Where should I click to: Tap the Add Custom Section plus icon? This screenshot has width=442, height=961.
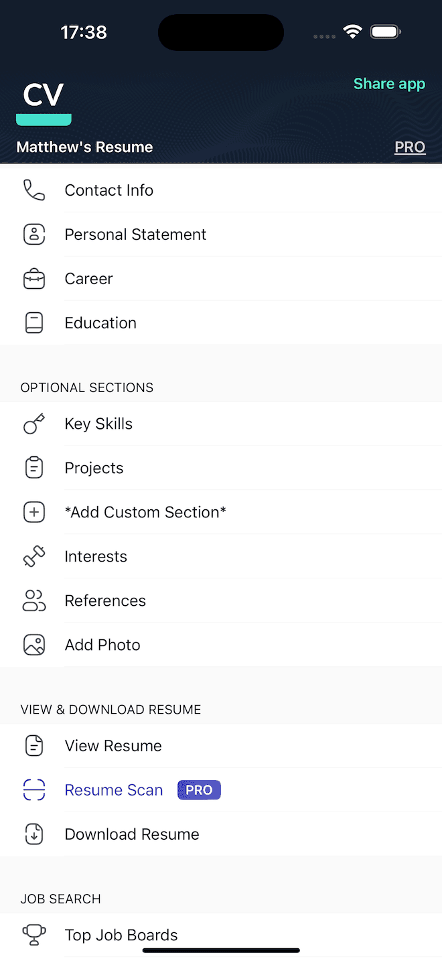coord(33,511)
